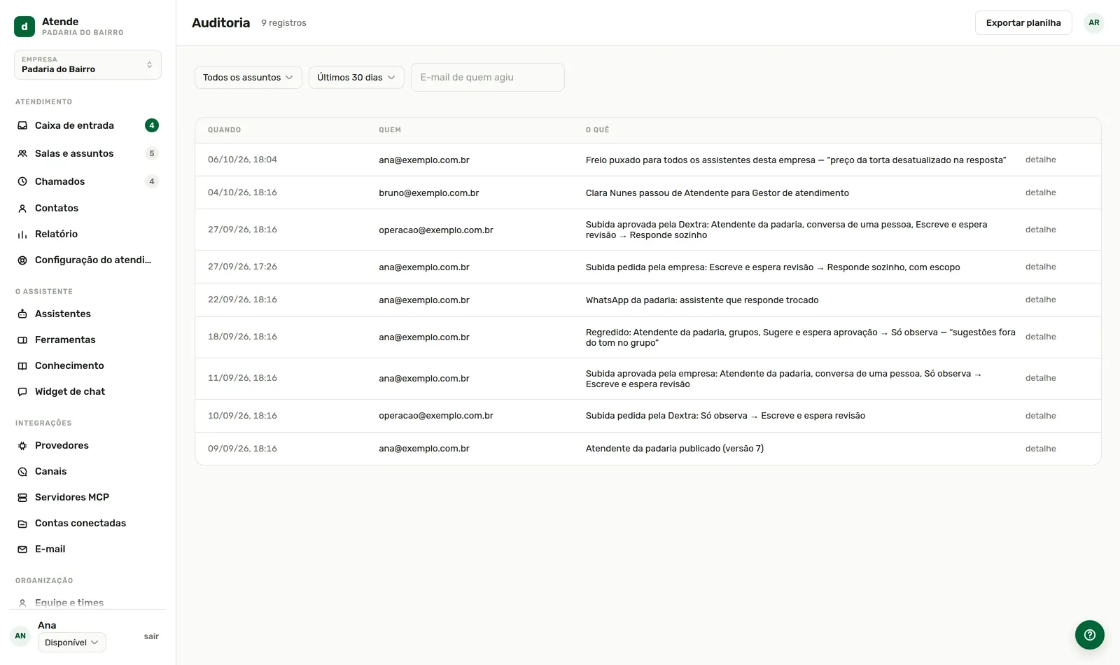This screenshot has width=1120, height=665.
Task: Click the QUANDO column header
Action: [224, 129]
